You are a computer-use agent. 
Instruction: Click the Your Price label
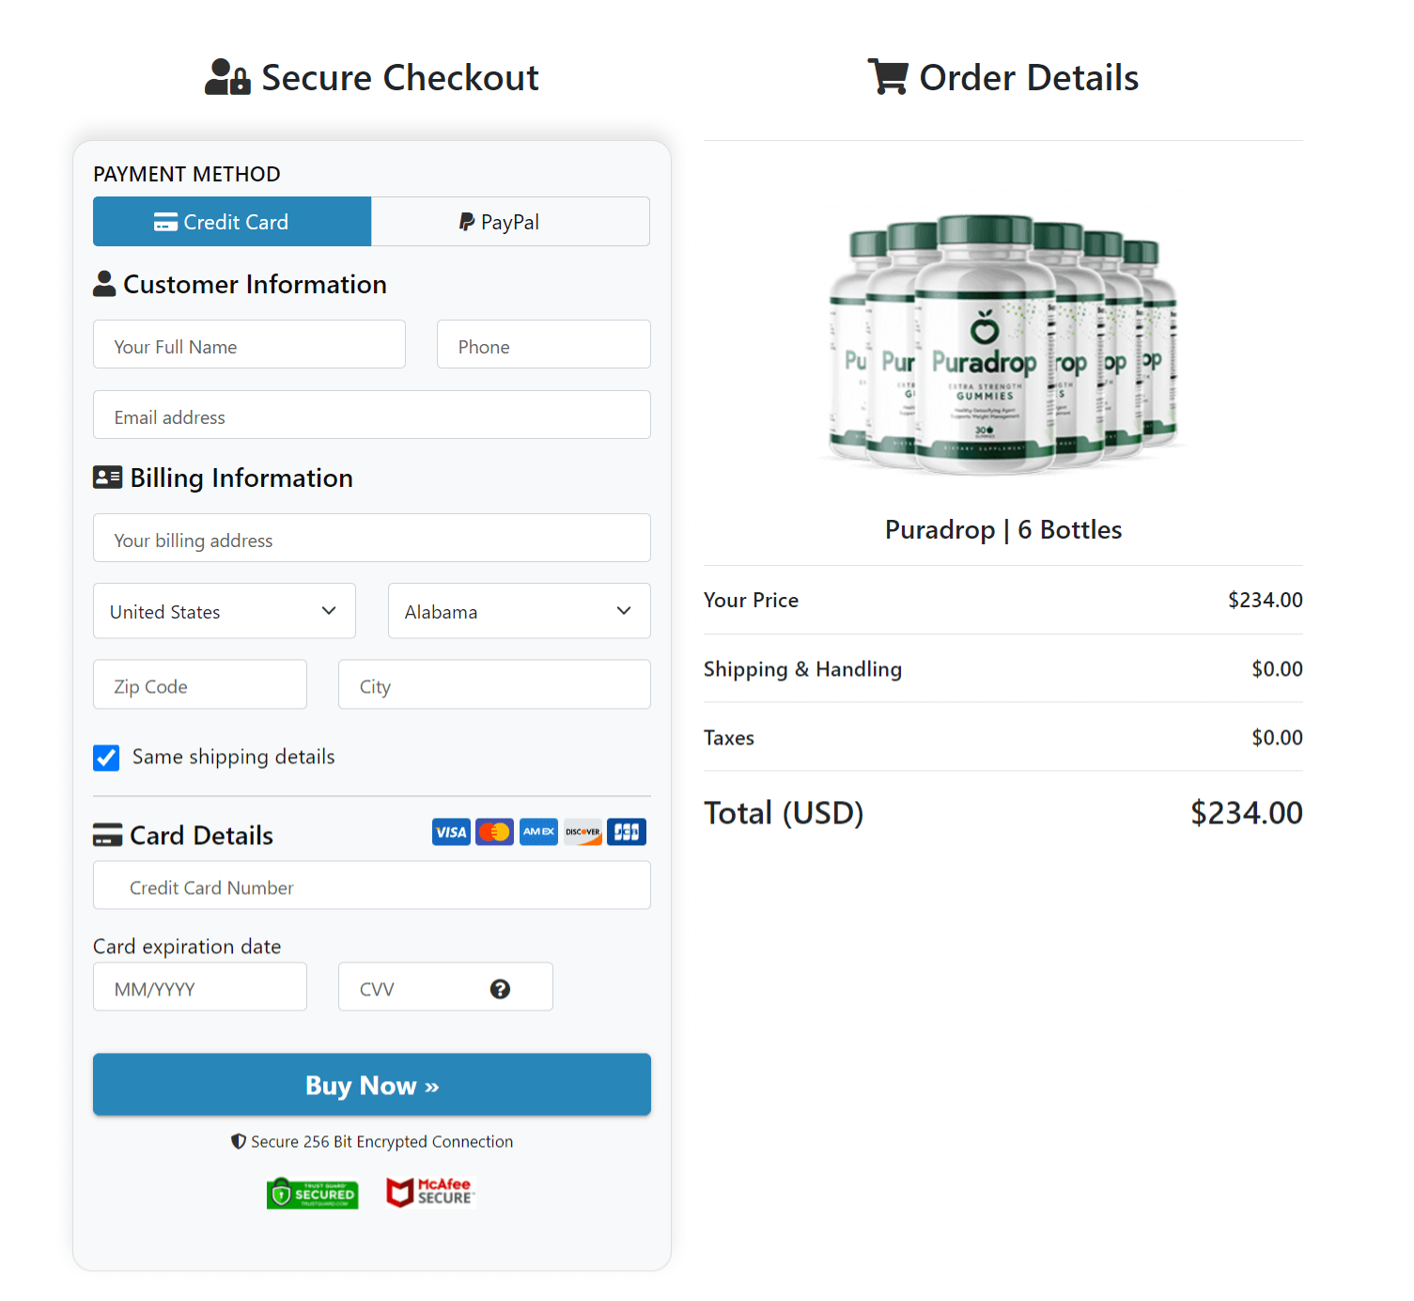coord(751,600)
